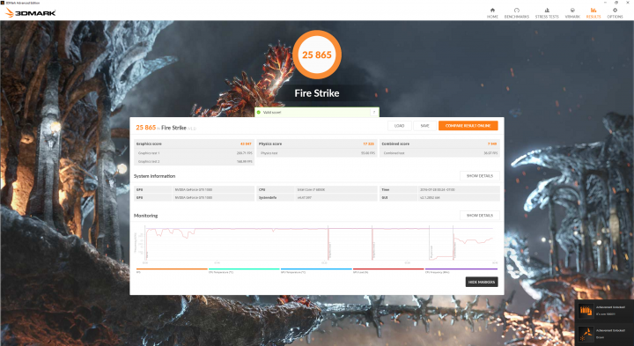This screenshot has height=346, width=634.
Task: Click COMPARE RESULT ONLINE
Action: 468,126
